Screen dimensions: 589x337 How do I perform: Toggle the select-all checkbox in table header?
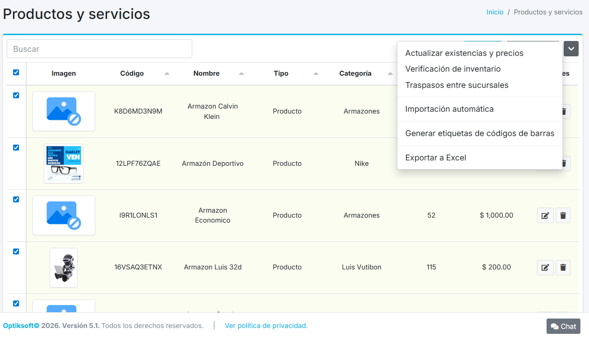(16, 73)
